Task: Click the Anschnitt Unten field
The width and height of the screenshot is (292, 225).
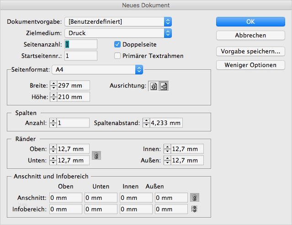Action: click(101, 198)
